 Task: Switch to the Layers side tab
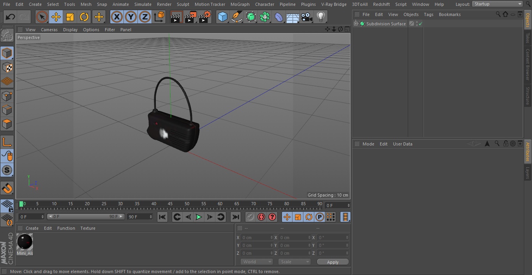[x=528, y=172]
